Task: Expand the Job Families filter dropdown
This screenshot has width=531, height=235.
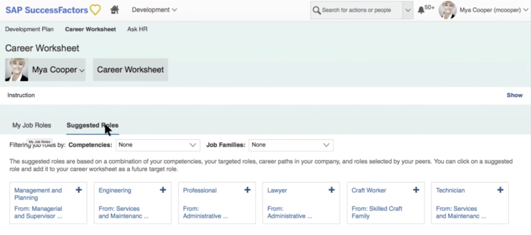Action: [290, 145]
